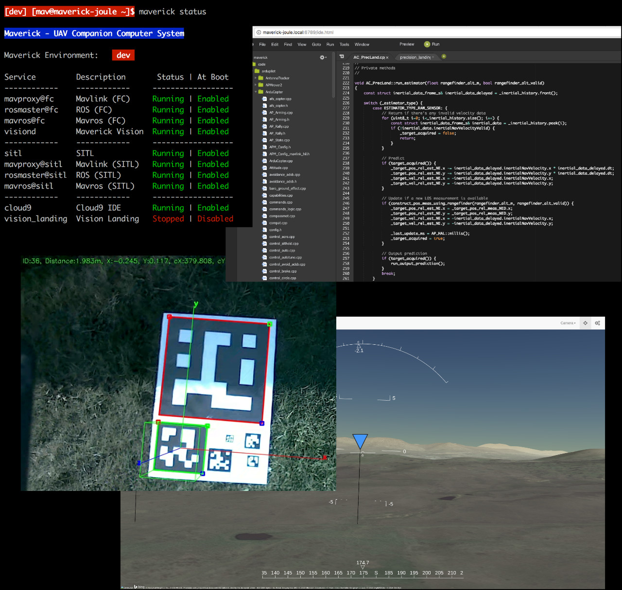Open avoidance_adsb.cpp in file tree
Viewport: 622px width, 590px height.
click(x=285, y=174)
